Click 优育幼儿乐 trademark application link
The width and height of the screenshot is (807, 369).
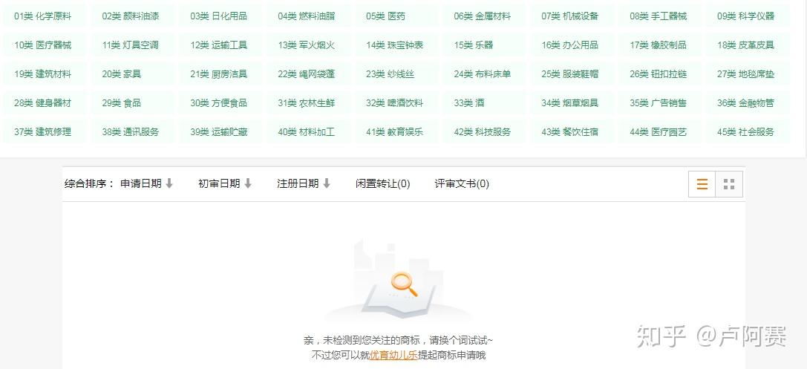(393, 355)
